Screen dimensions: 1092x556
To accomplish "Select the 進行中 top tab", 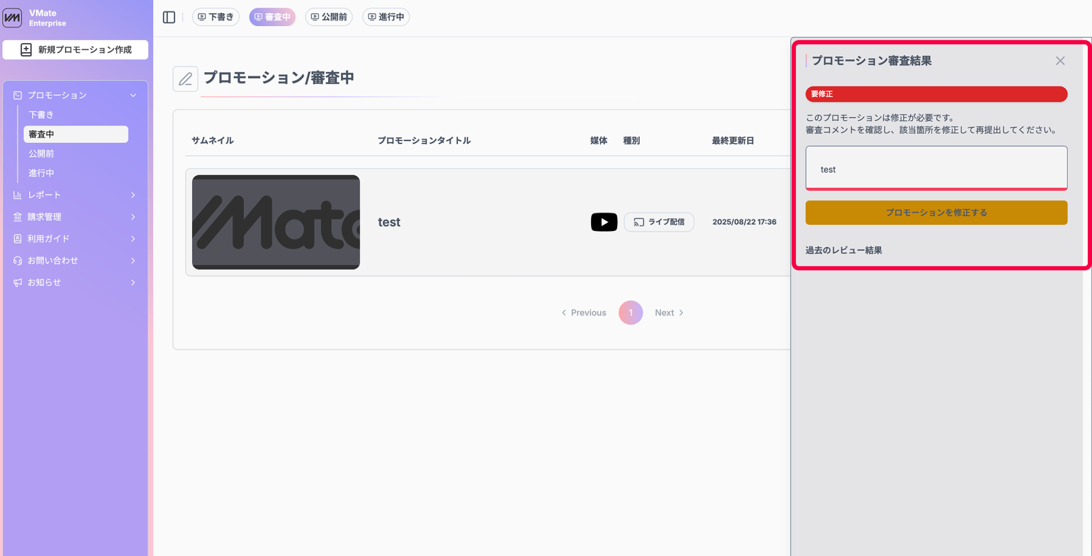I will click(x=386, y=17).
